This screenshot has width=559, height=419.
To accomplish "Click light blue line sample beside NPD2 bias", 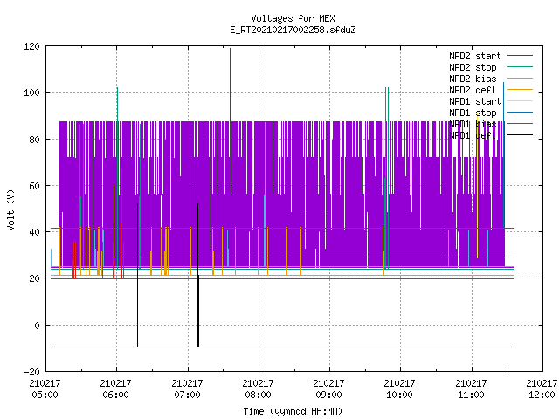I will [520, 79].
